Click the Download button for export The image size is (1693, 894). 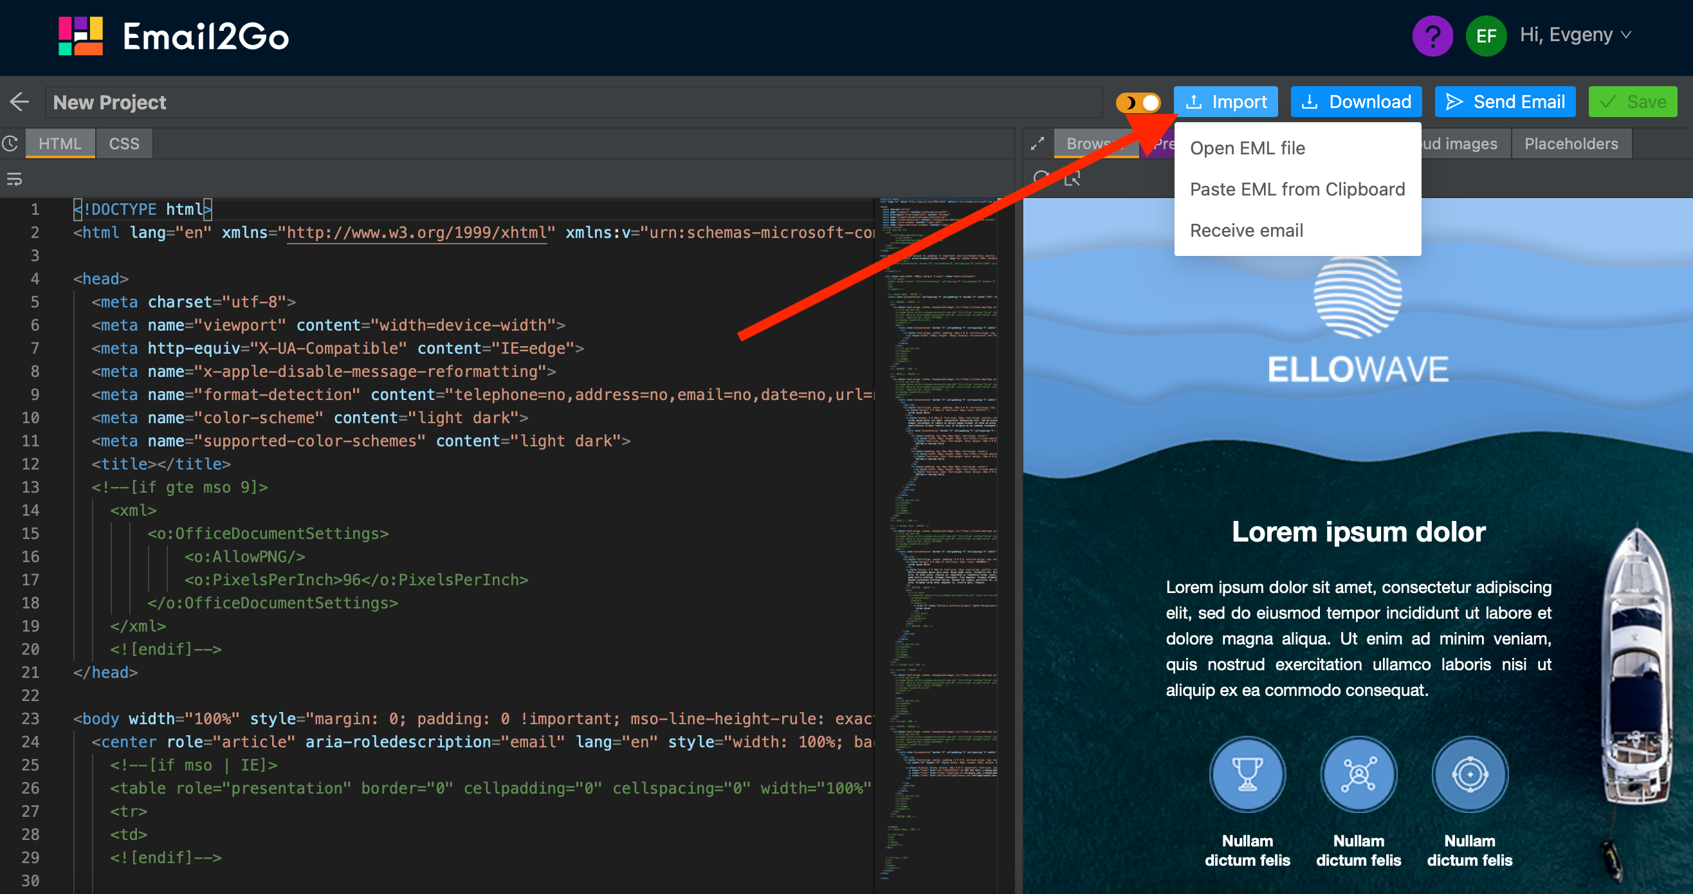1359,102
